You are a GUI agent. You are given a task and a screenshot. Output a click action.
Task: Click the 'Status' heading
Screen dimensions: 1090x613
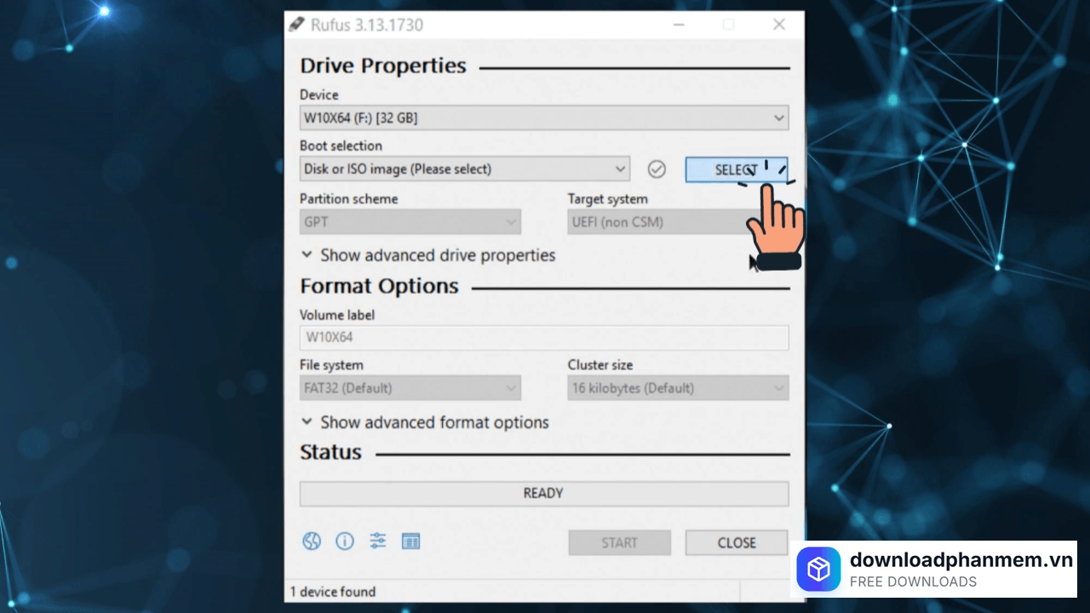(x=330, y=452)
